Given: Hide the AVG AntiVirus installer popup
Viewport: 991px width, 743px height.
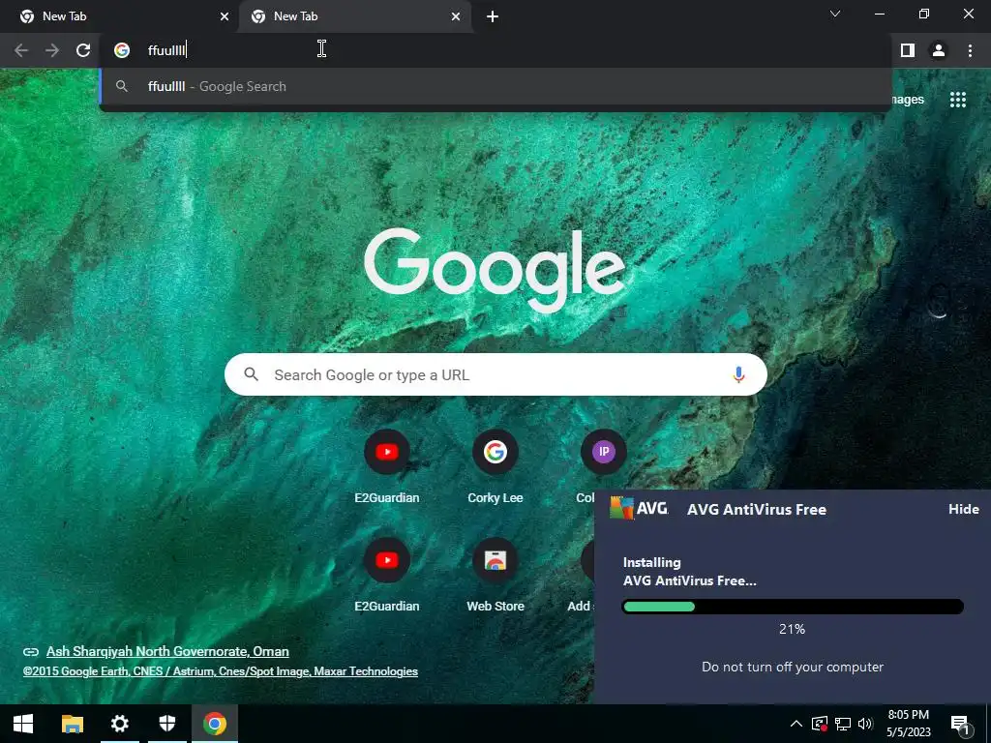Looking at the screenshot, I should pyautogui.click(x=964, y=509).
